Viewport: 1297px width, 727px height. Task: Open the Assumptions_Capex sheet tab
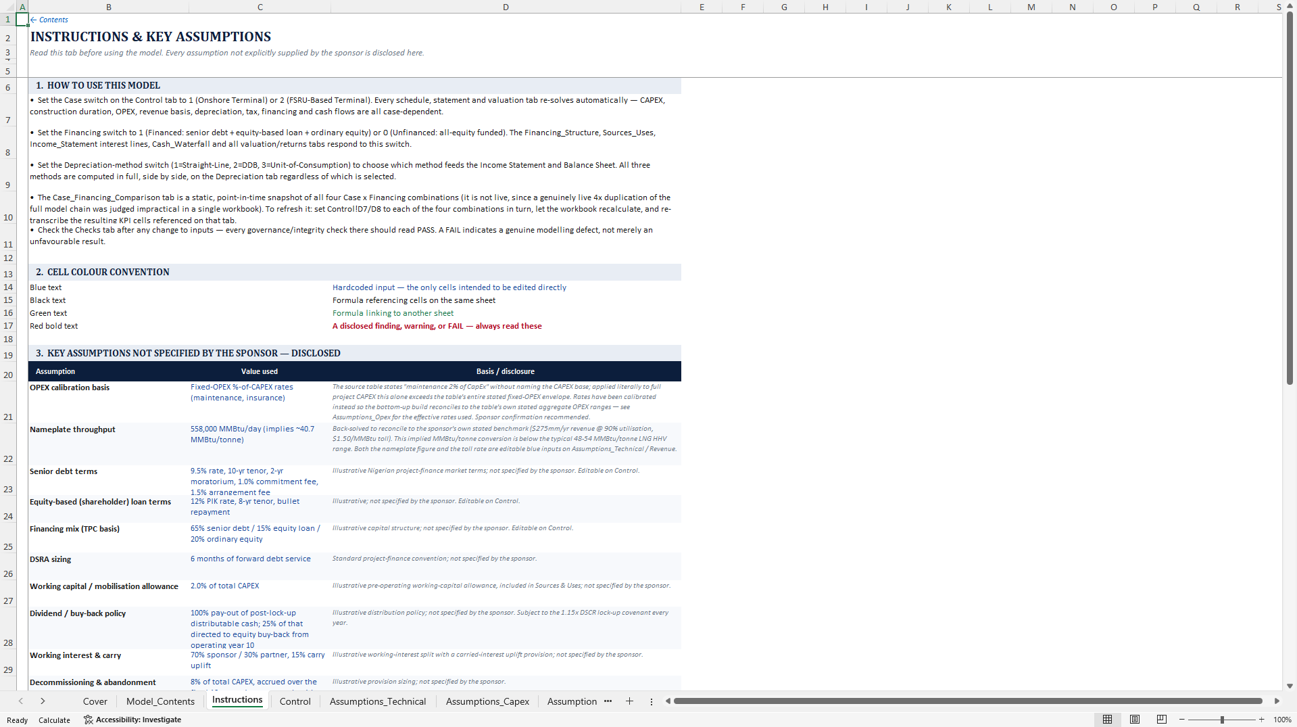[x=487, y=701]
